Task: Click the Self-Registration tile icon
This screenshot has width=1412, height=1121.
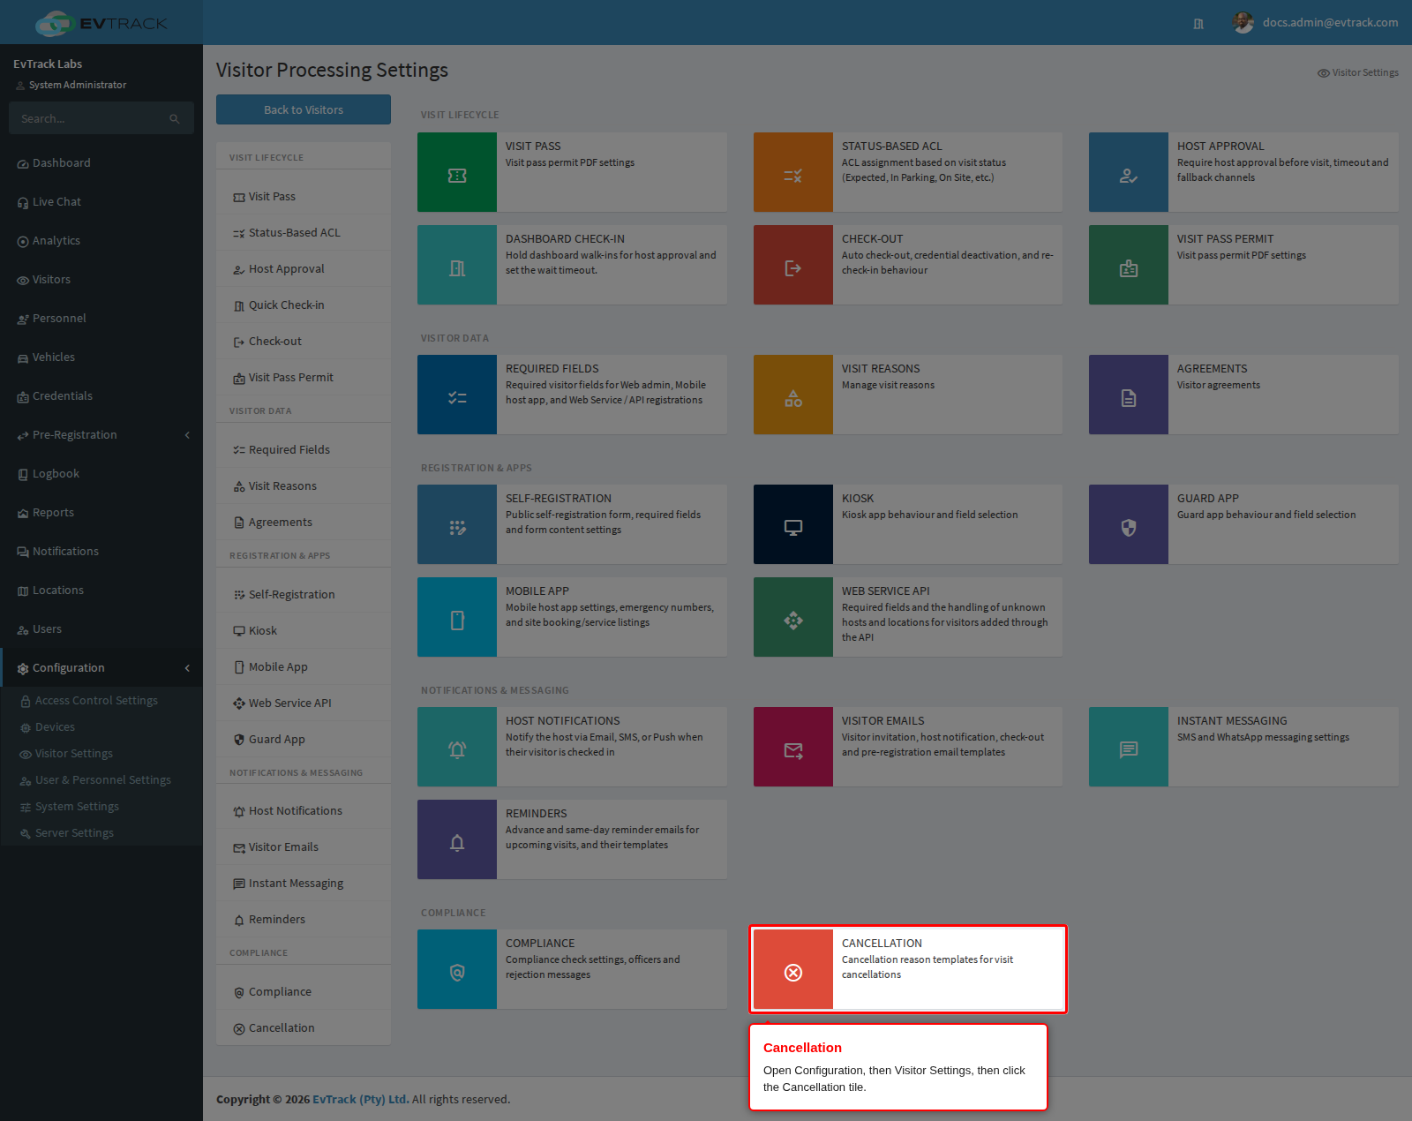Action: pos(457,524)
